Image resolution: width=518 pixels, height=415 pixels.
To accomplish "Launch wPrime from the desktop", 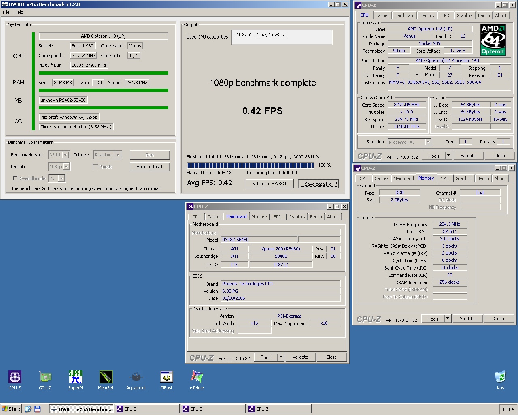I will coord(197,380).
